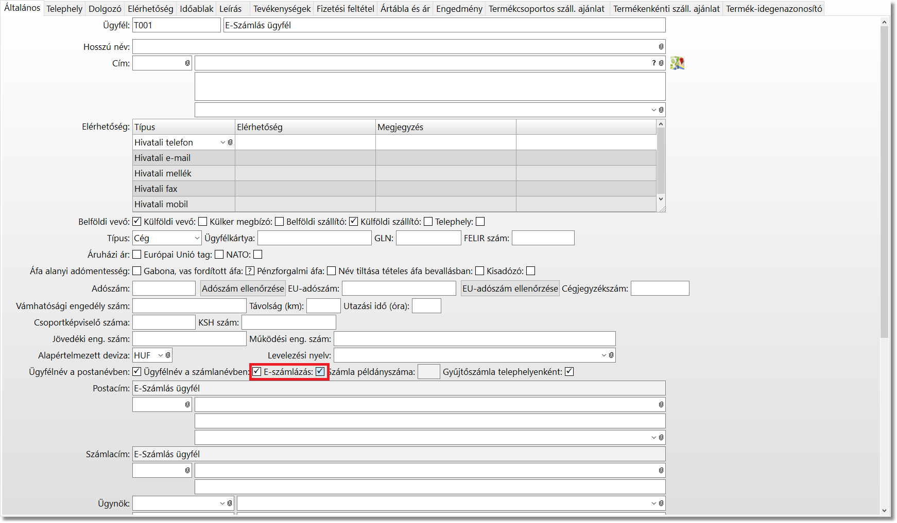The image size is (897, 523).
Task: Click the paperclip in the Ügynök code field
Action: [230, 503]
